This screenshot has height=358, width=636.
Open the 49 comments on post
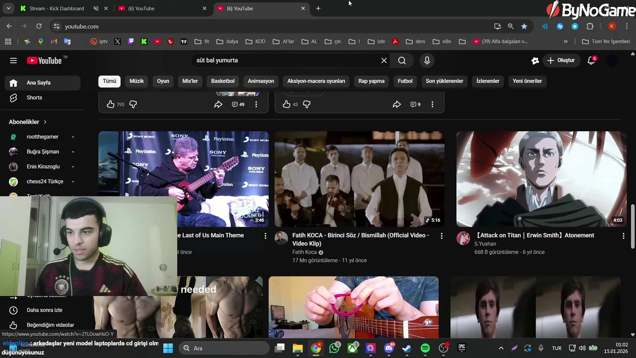238,104
